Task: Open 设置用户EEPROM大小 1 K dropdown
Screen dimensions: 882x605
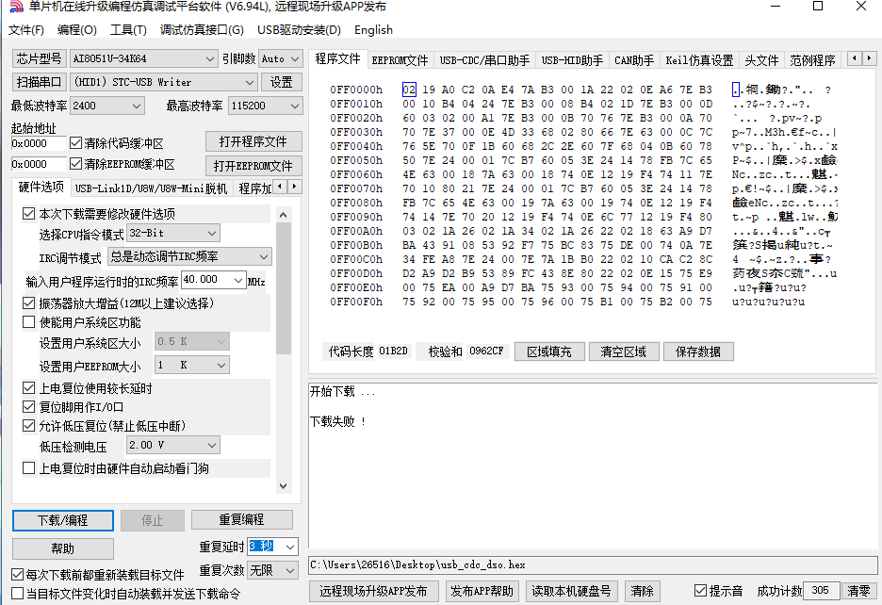Action: pos(192,366)
